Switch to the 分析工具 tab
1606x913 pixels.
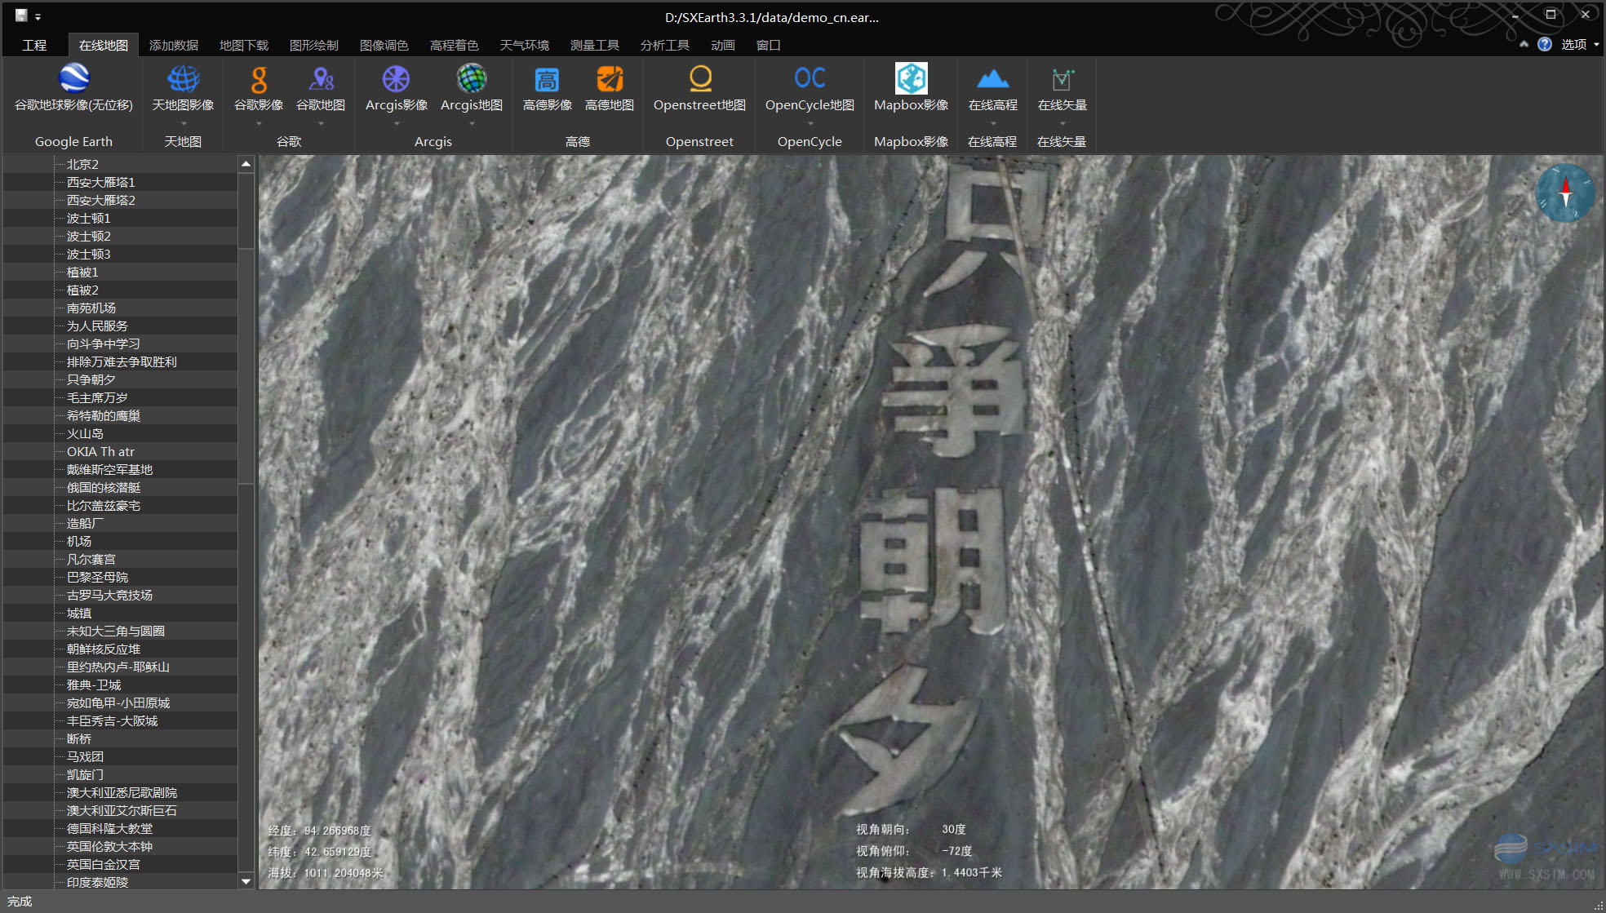tap(665, 45)
